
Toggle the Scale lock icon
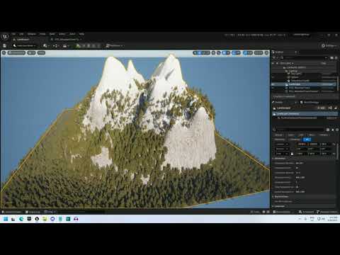[x=292, y=154]
